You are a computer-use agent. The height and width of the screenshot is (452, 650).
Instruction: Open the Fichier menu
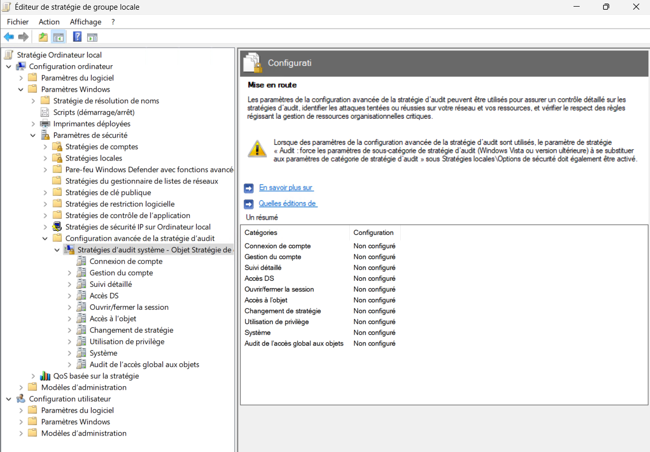[x=18, y=22]
